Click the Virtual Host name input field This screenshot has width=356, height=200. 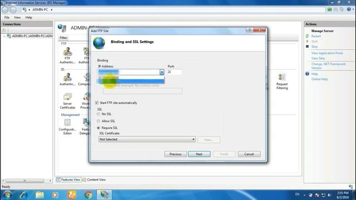click(142, 91)
